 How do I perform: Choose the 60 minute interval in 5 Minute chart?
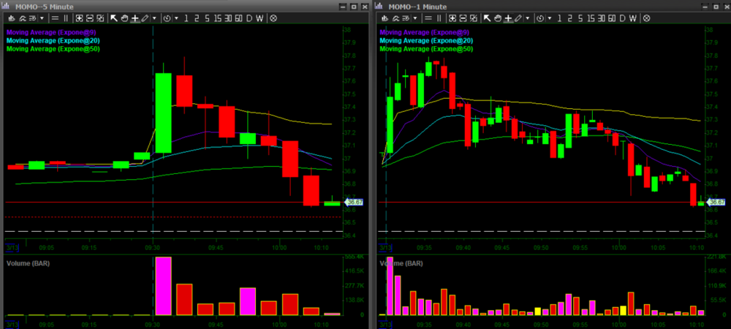pos(238,18)
